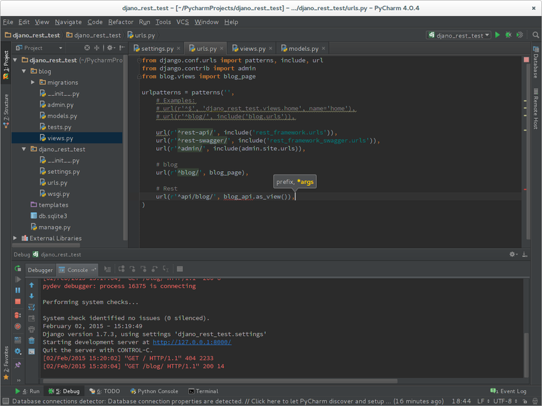The width and height of the screenshot is (542, 406).
Task: Open Project panel settings gear
Action: [111, 48]
